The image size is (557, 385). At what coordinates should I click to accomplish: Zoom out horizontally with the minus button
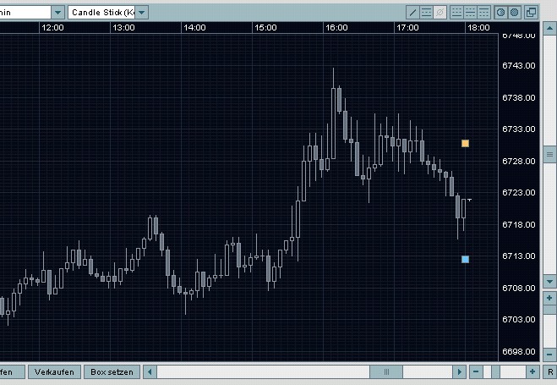point(476,371)
